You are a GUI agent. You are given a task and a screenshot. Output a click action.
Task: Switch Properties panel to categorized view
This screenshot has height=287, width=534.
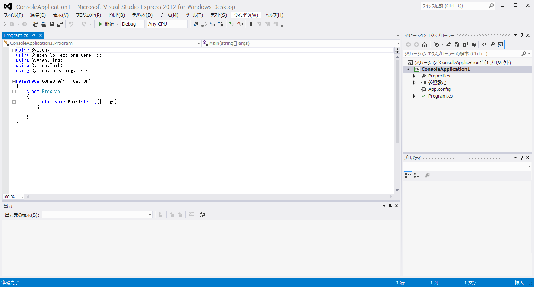coord(408,175)
